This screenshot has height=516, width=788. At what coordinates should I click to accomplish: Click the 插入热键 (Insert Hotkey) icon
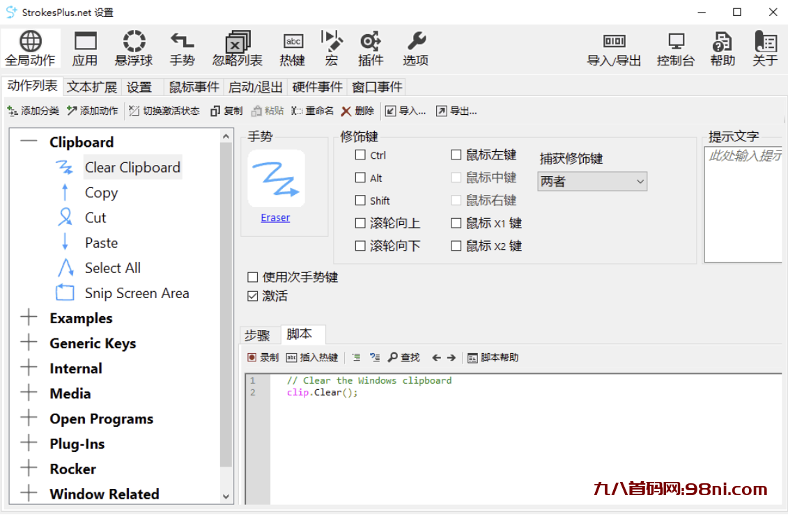[x=311, y=357]
